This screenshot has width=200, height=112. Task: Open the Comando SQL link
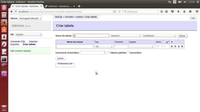point(18,41)
